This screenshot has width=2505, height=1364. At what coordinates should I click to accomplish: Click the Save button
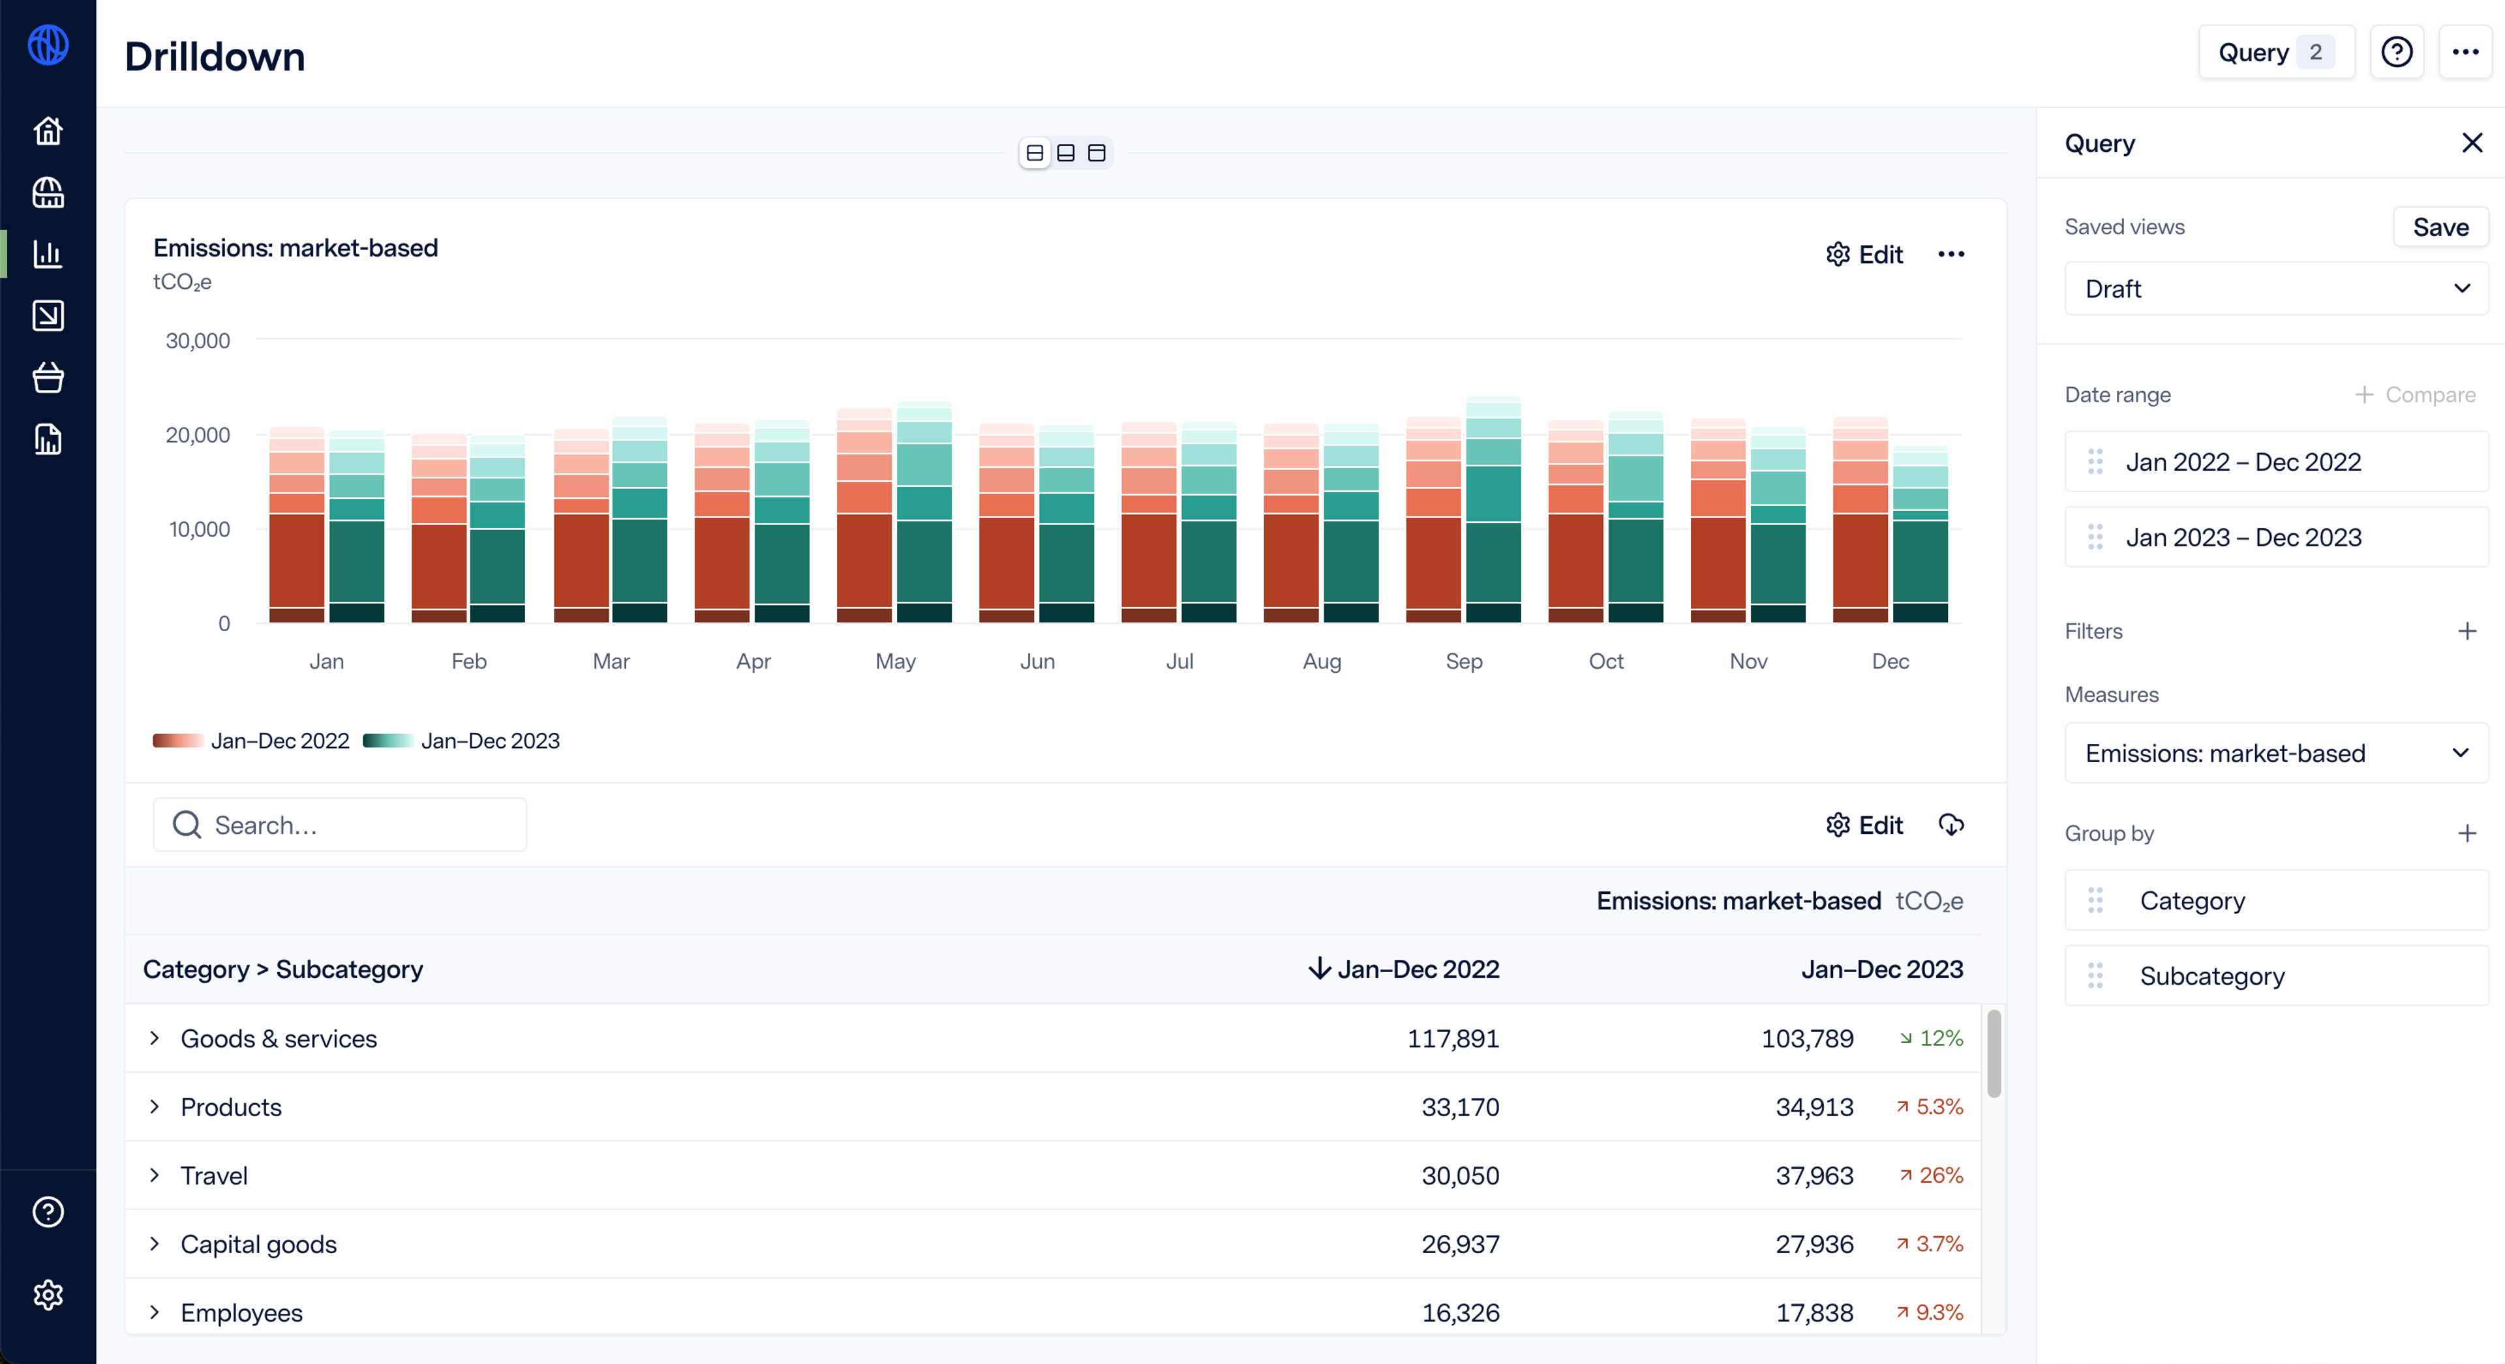click(2440, 228)
